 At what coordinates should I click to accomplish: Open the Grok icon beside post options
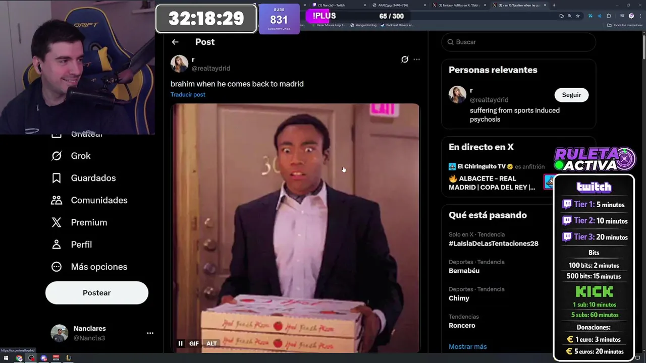pyautogui.click(x=405, y=59)
